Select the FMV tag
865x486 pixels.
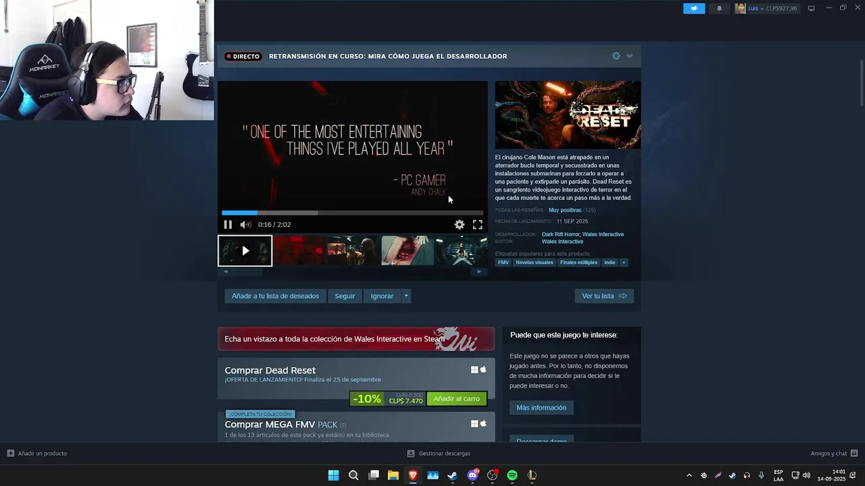(503, 263)
